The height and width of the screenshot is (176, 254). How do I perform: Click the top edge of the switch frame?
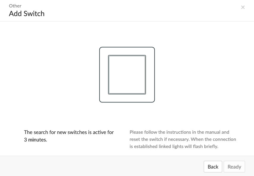click(x=127, y=47)
